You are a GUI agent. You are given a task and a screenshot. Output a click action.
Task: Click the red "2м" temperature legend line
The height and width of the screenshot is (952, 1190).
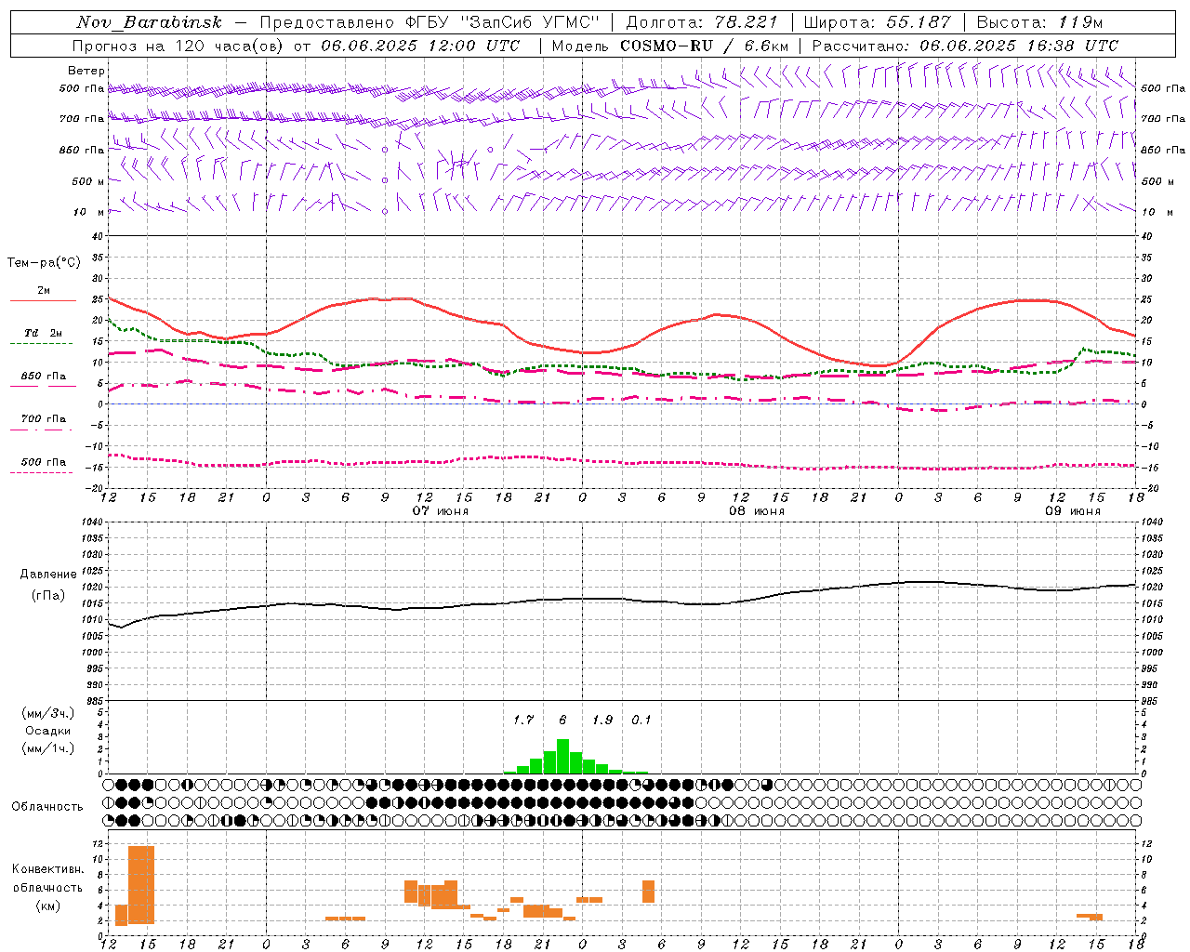[x=43, y=300]
